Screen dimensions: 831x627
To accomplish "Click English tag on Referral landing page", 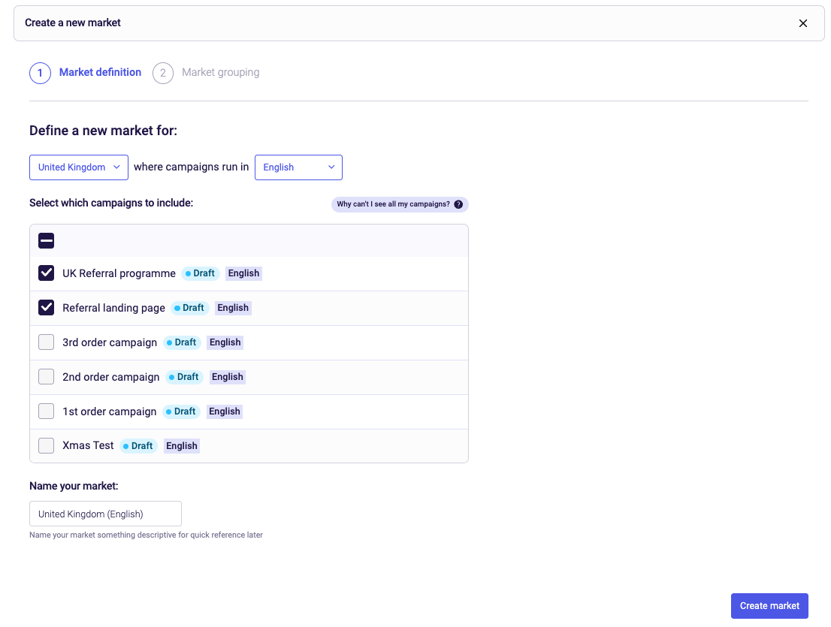I will 233,308.
